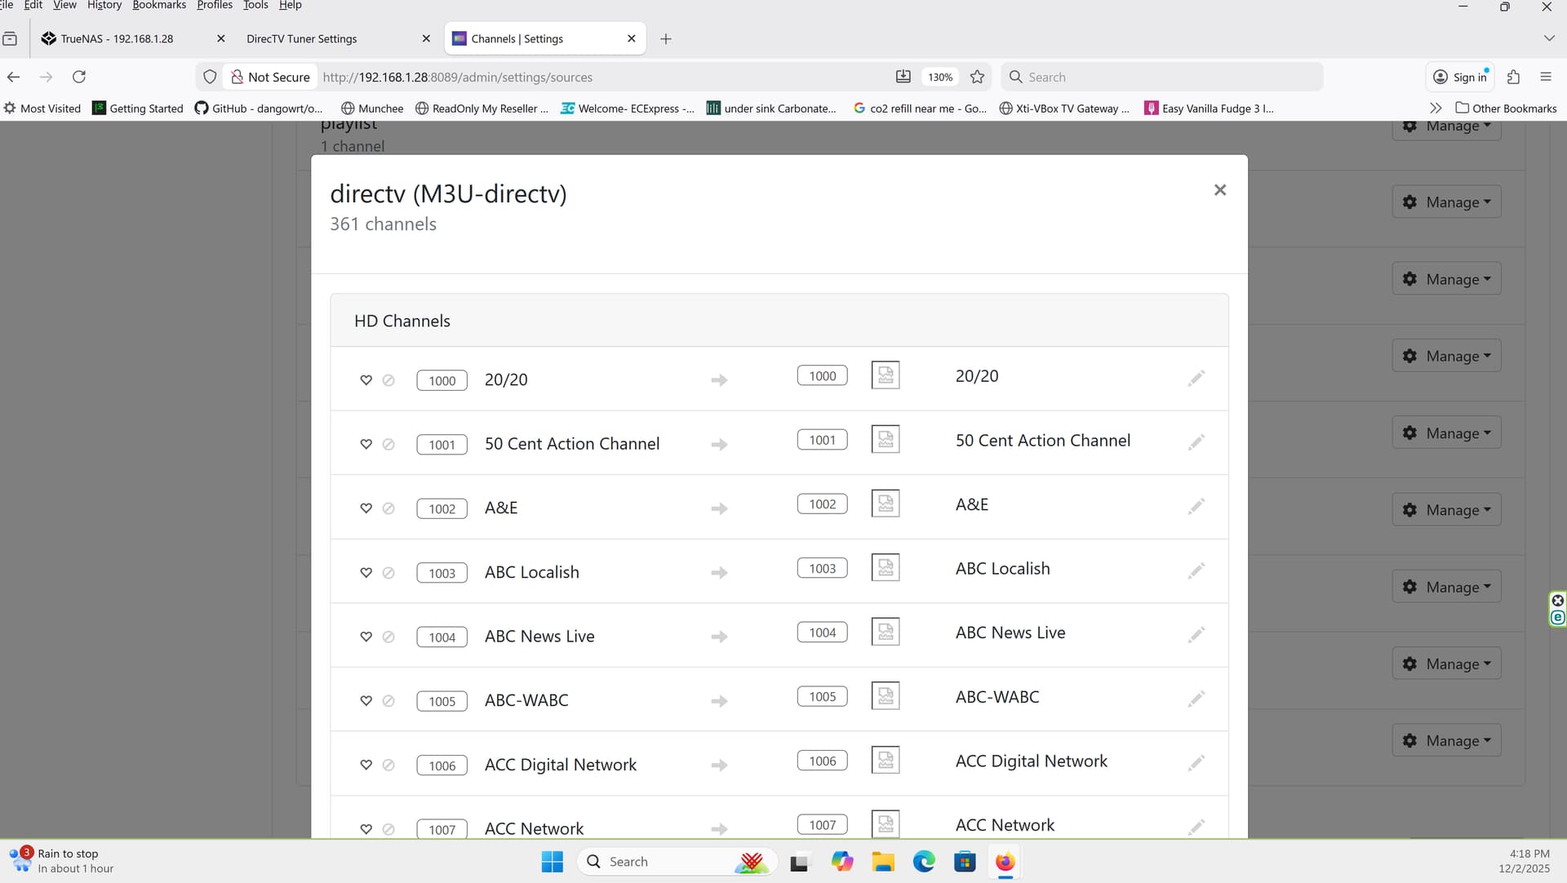Click the Sign in button
Viewport: 1567px width, 883px height.
pos(1461,77)
